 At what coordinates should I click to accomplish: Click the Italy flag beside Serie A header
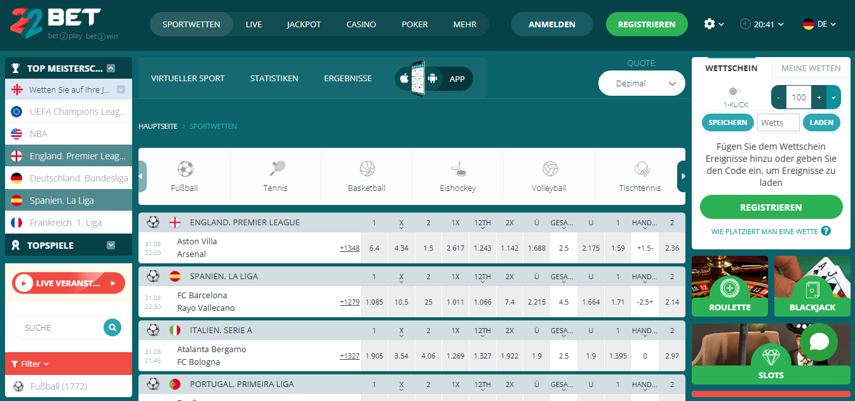click(175, 330)
